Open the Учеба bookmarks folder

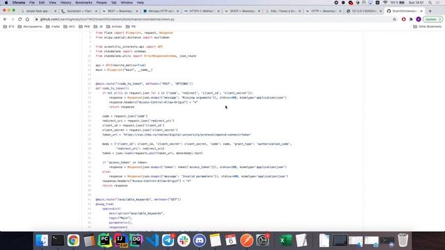tap(53, 26)
